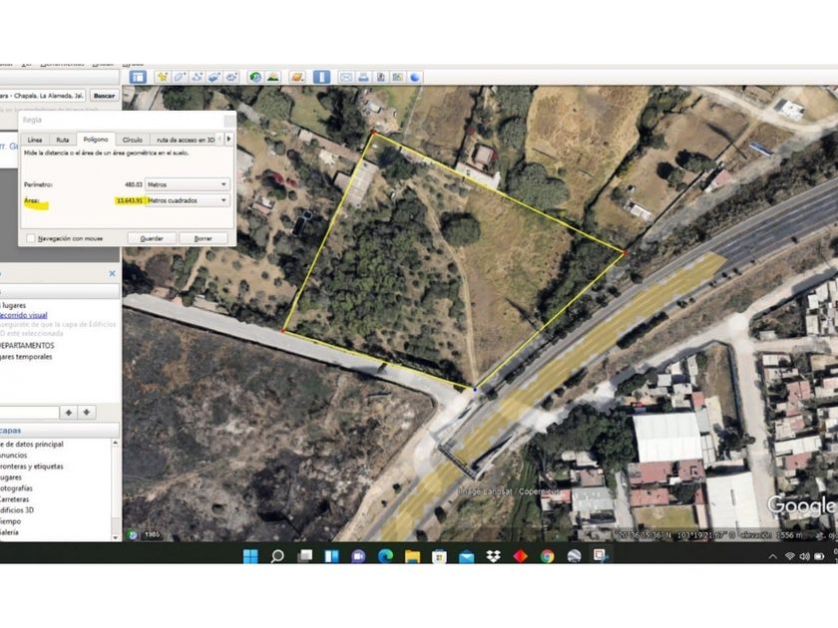Click the places search text field
Screen dimensions: 838x628
tap(29, 413)
